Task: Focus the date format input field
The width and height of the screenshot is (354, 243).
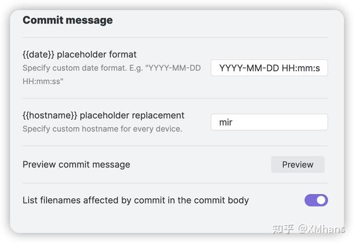Action: (x=269, y=68)
